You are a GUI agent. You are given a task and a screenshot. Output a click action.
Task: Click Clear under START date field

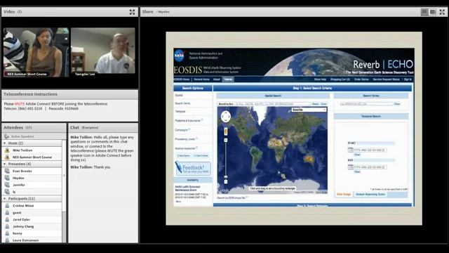(x=357, y=155)
